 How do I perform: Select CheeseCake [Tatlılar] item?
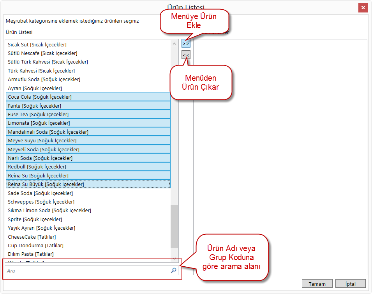[x=32, y=237]
